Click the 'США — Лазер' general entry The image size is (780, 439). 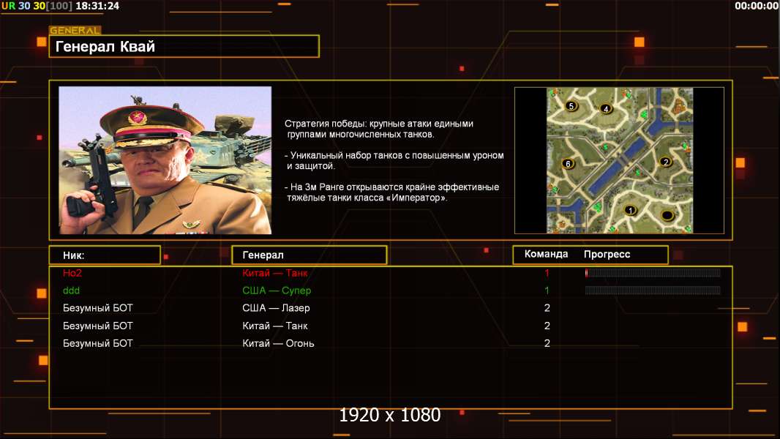pos(276,308)
